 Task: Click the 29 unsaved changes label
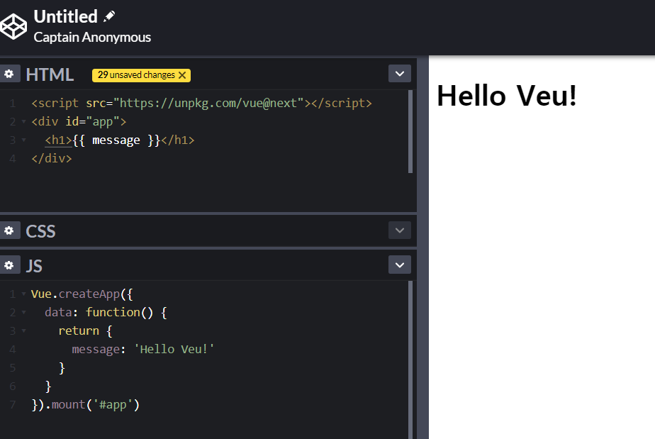pos(136,75)
